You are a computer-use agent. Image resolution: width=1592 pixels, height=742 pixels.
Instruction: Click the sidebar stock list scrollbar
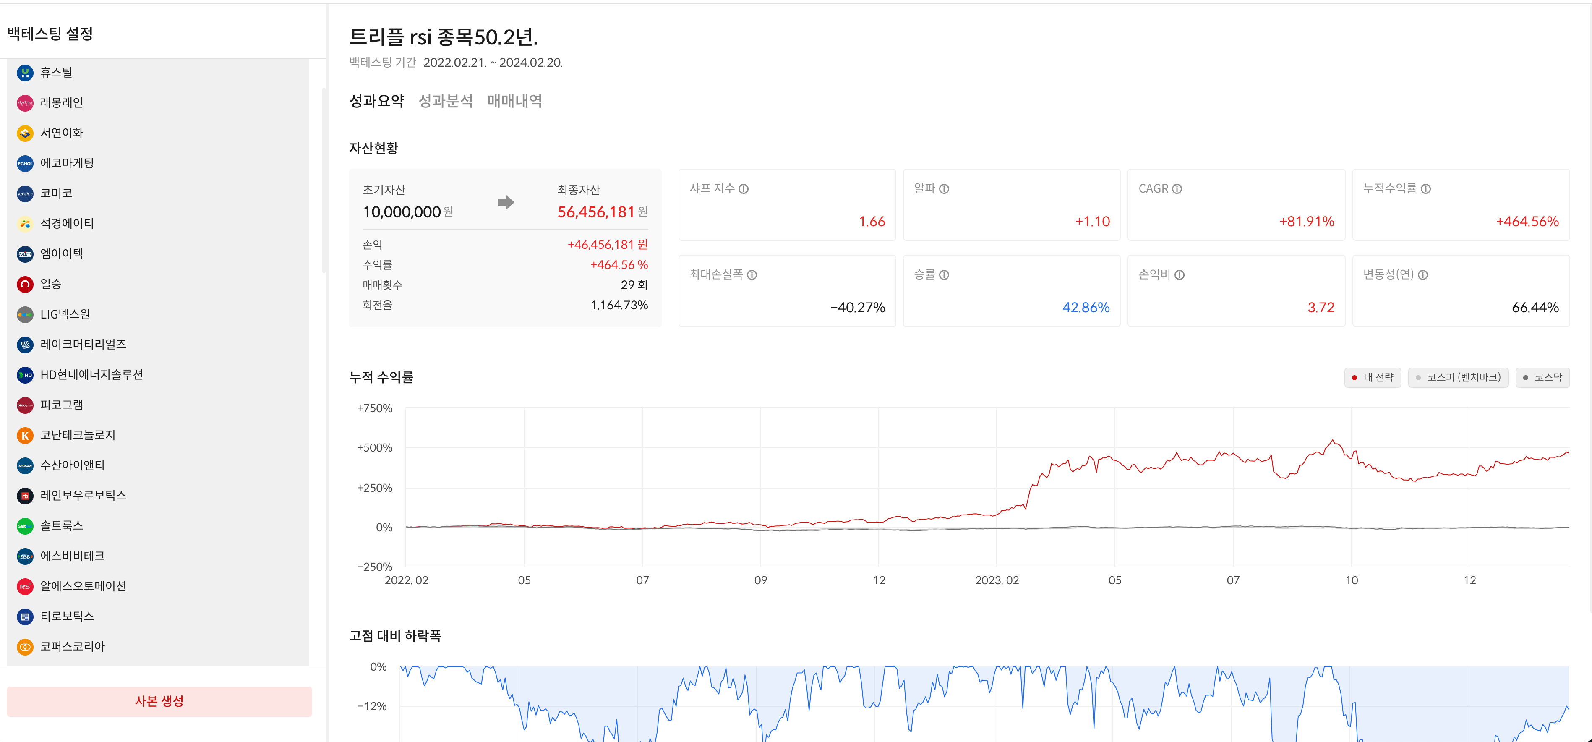[x=324, y=180]
